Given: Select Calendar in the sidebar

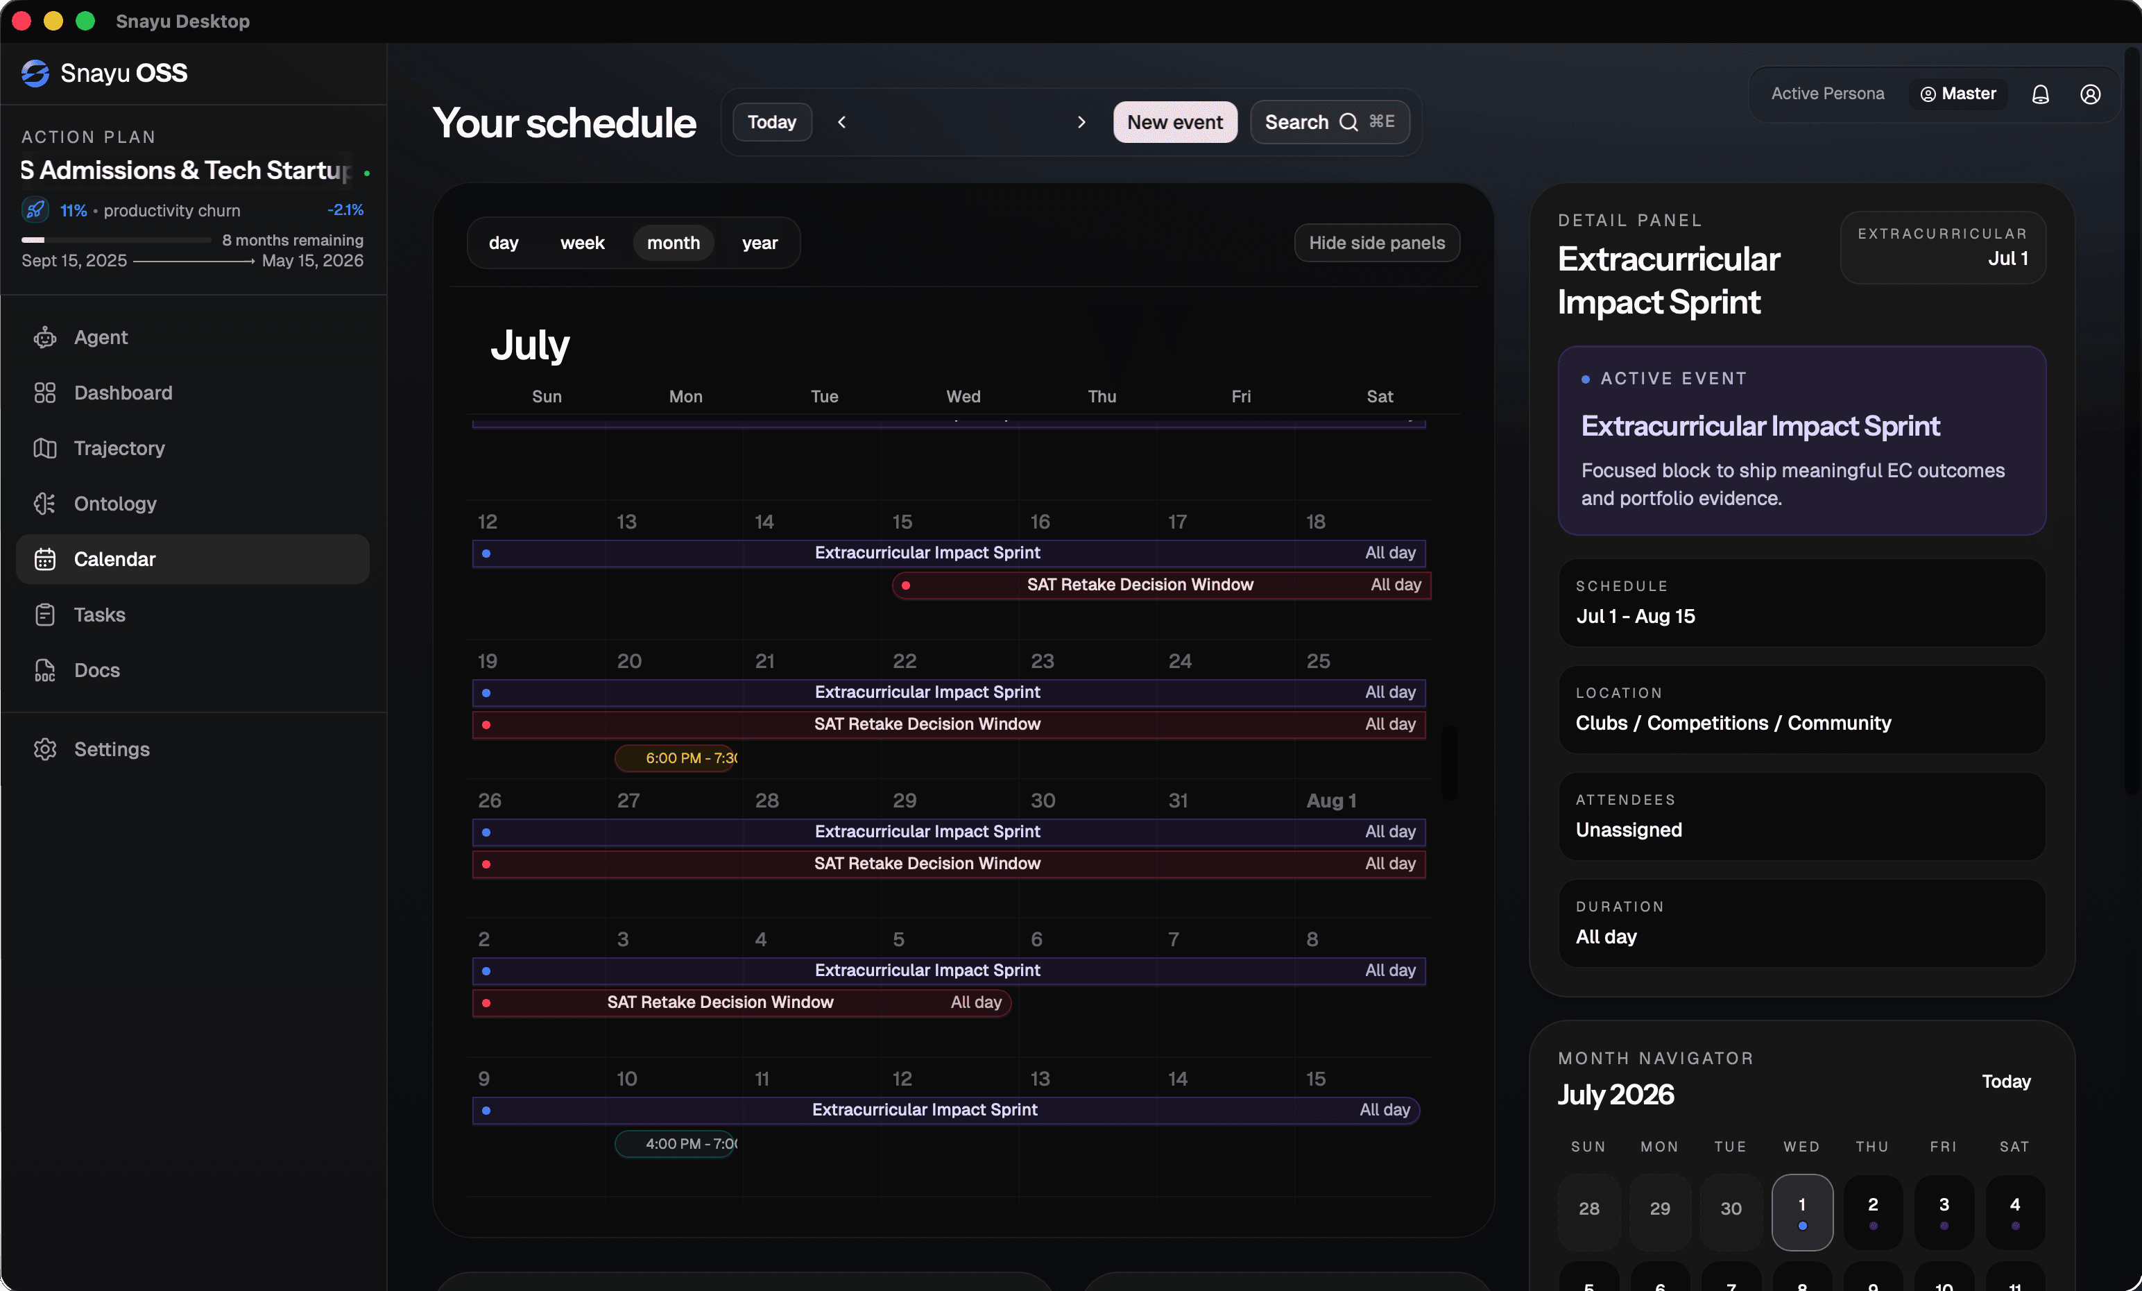Looking at the screenshot, I should click(193, 560).
